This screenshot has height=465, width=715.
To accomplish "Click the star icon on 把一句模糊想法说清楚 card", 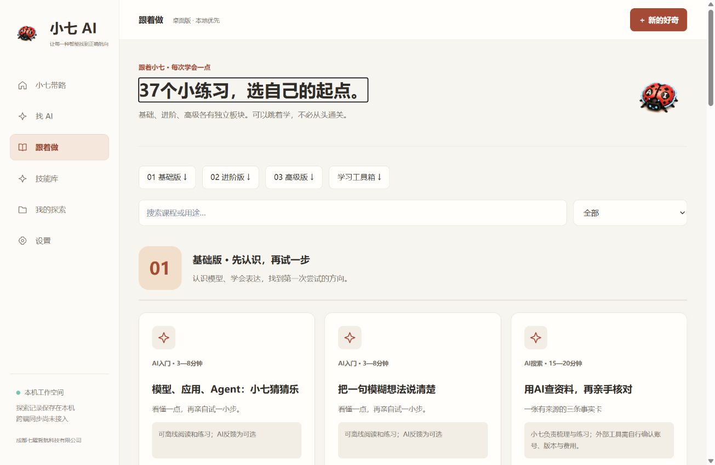I will (350, 338).
